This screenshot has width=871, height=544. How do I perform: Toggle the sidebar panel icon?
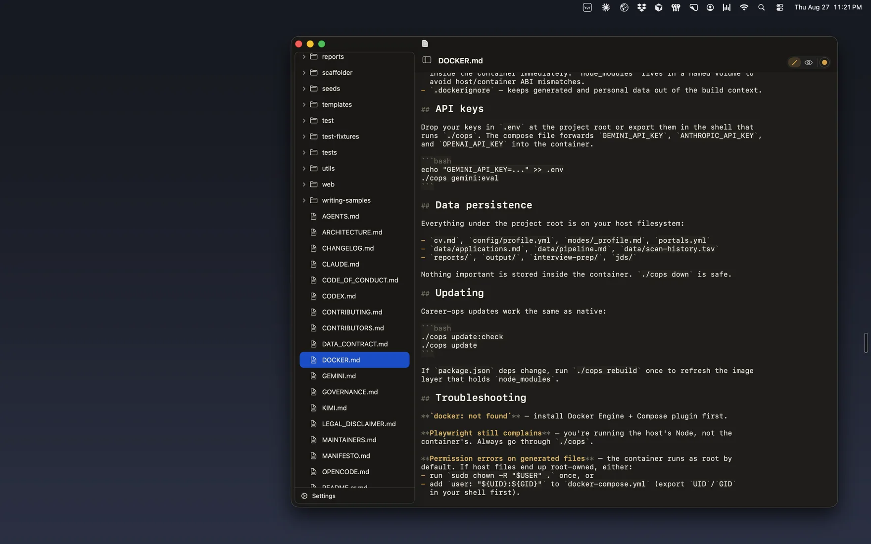(x=427, y=60)
